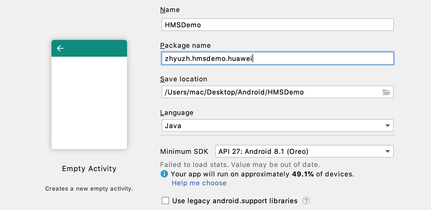Click the Save location label
The width and height of the screenshot is (431, 210).
click(183, 79)
